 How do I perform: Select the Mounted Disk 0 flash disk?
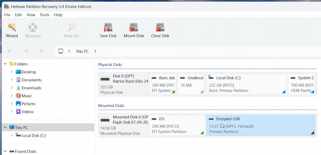(124, 125)
